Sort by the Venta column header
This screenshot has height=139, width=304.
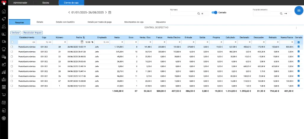point(117,37)
